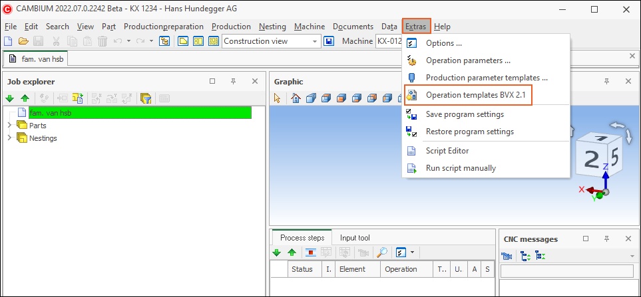Maximize the CNC messages panel
Viewport: 641px width, 297px height.
[586, 239]
